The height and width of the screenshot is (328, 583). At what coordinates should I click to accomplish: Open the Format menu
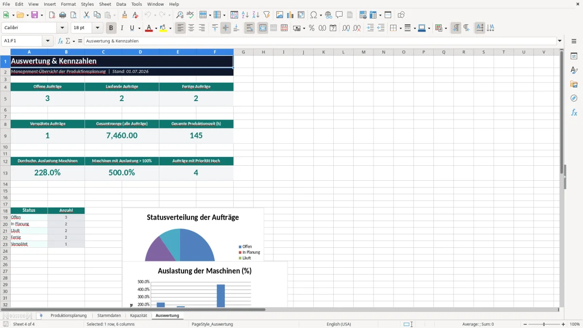tap(68, 4)
